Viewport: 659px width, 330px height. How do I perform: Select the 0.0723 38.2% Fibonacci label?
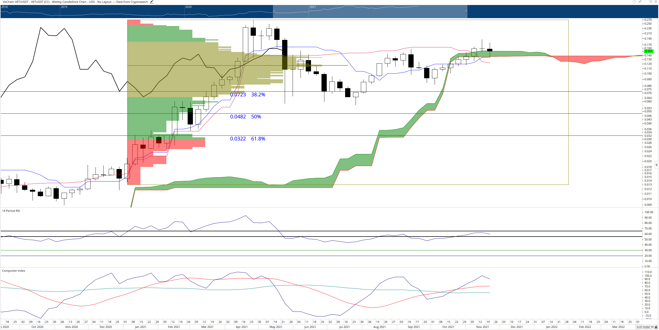[x=248, y=95]
